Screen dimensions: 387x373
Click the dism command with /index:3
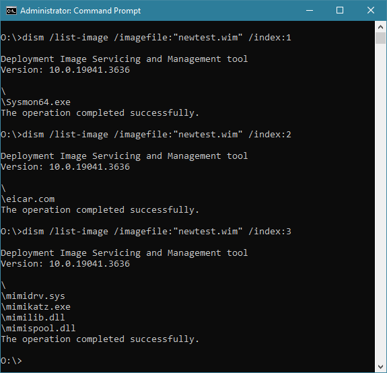click(146, 232)
